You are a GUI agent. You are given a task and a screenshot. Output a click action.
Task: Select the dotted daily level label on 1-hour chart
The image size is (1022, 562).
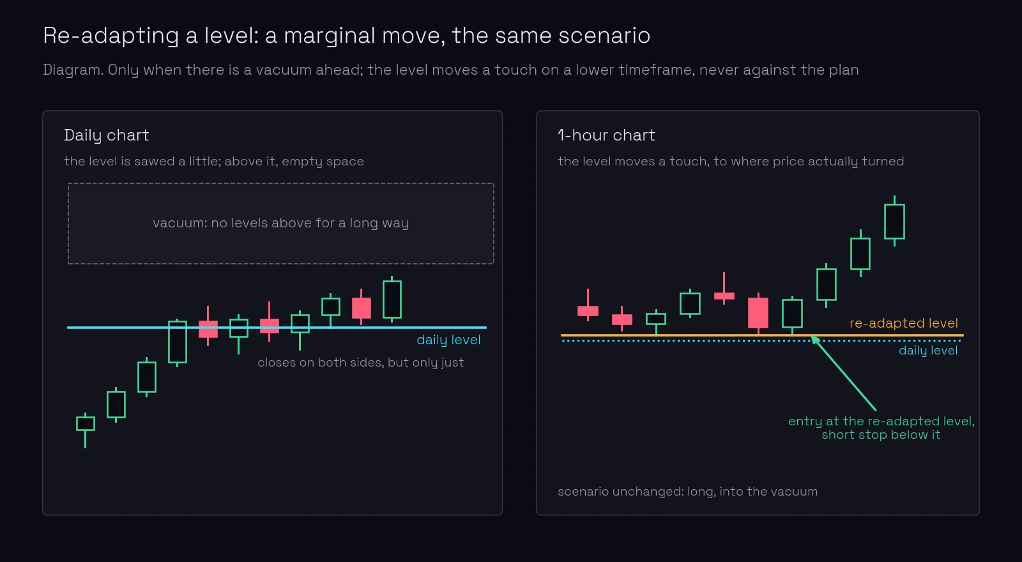[x=928, y=350]
